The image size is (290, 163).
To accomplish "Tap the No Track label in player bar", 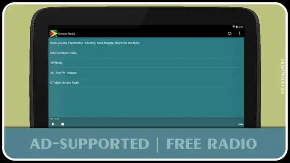I will (x=55, y=119).
